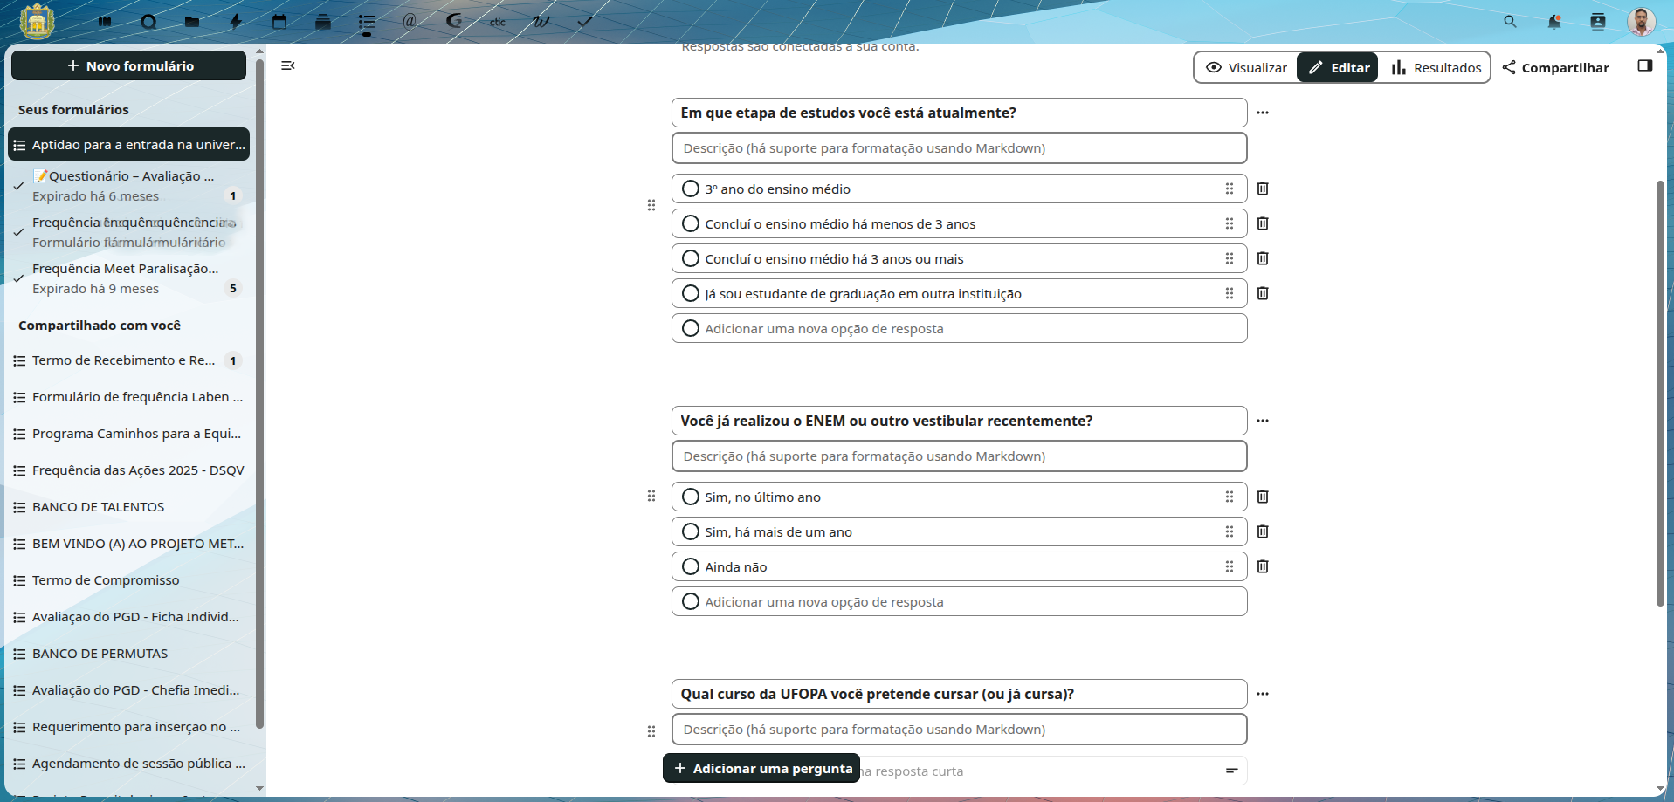Open the Activity lightning bolt icon
This screenshot has height=802, width=1674.
point(236,22)
